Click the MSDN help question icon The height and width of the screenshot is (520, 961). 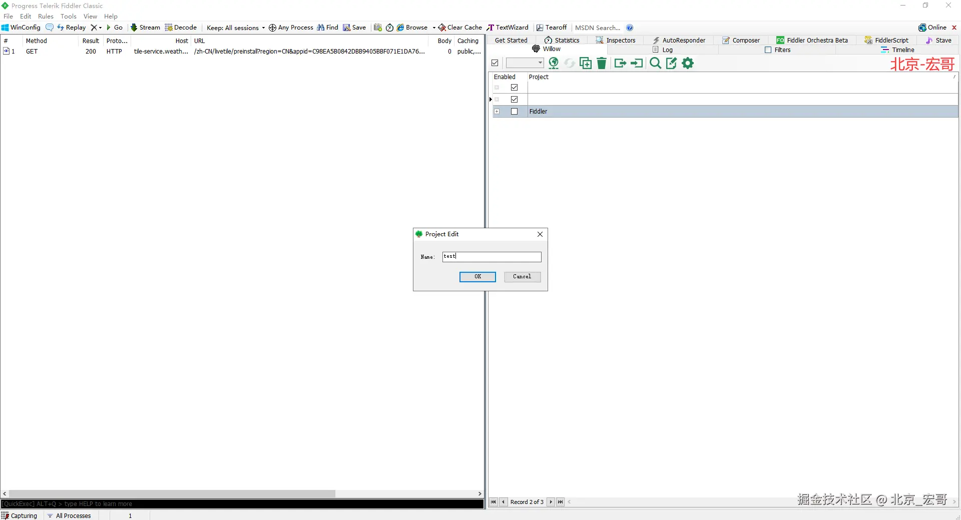630,28
